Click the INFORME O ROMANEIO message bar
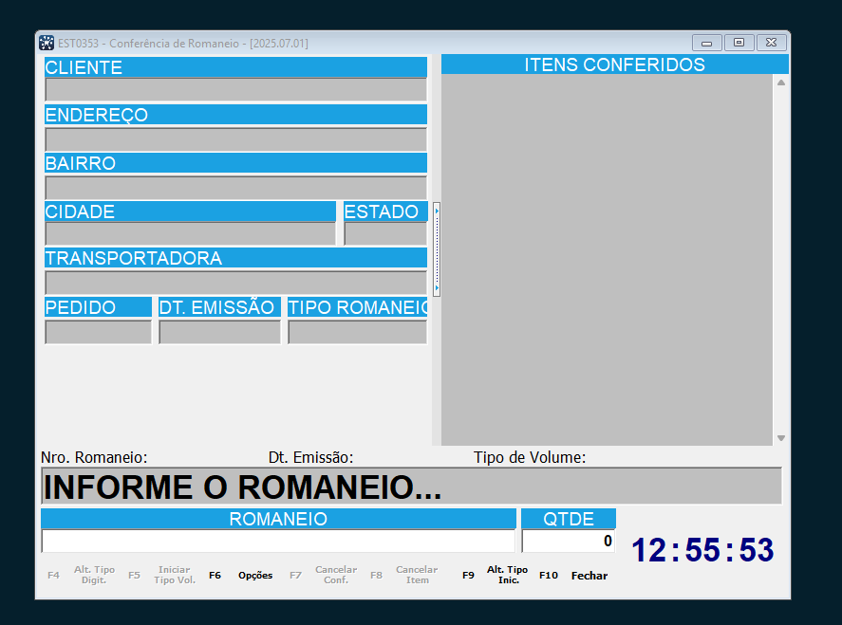 click(x=411, y=486)
